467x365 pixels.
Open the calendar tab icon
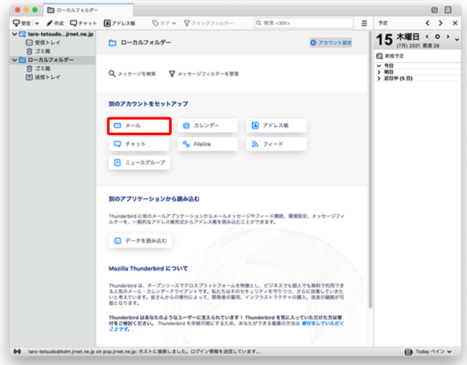[435, 10]
